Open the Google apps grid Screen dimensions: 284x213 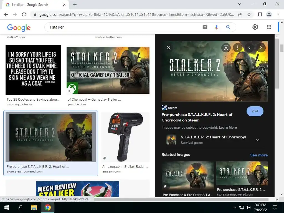pos(269,27)
